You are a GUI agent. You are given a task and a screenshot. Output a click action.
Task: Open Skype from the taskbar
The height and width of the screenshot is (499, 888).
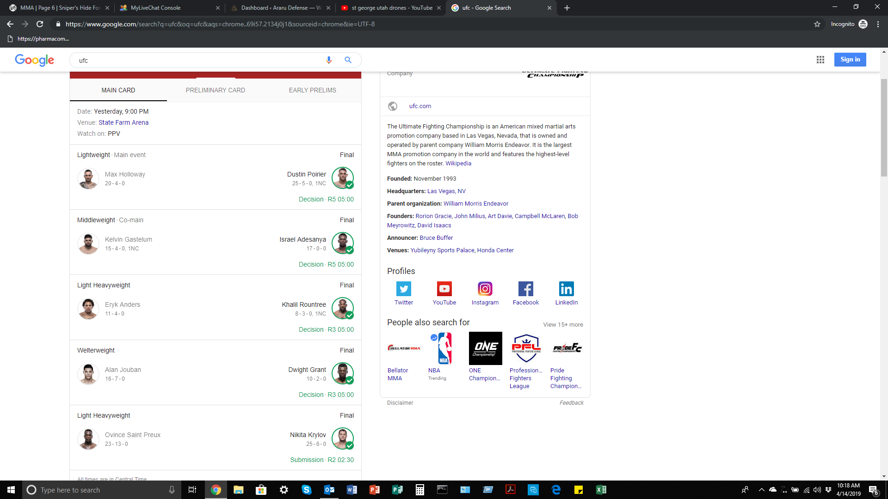coord(307,490)
